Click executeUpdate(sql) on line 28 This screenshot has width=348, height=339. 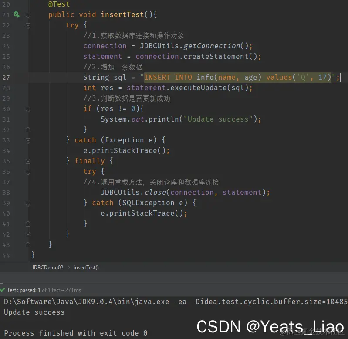click(209, 88)
